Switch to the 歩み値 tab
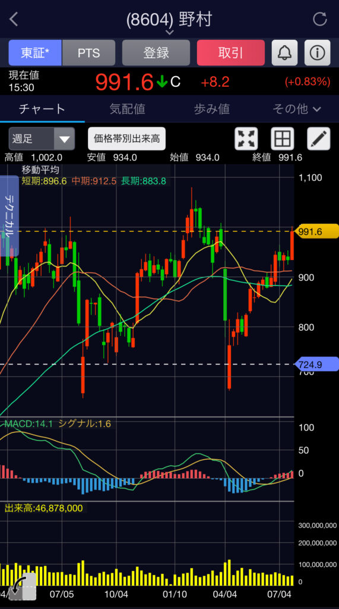Image resolution: width=339 pixels, height=609 pixels. point(212,109)
